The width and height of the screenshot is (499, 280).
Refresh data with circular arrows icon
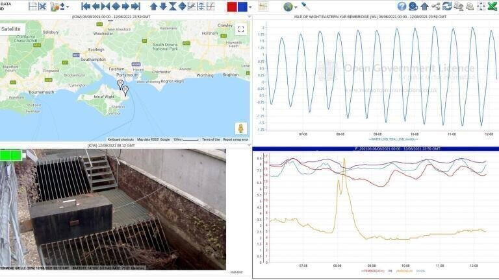(x=447, y=6)
